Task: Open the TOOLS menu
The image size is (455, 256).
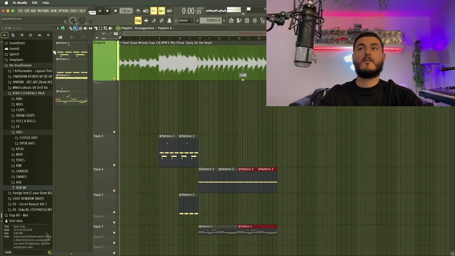Action: [x=74, y=11]
